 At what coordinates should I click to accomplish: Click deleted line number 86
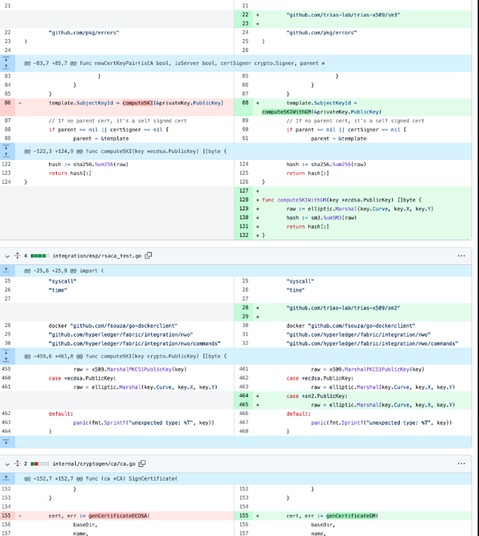[8, 103]
